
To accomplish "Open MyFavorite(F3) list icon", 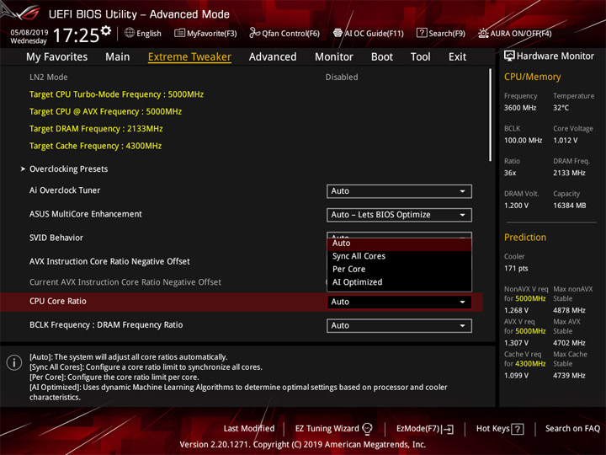I will (179, 33).
